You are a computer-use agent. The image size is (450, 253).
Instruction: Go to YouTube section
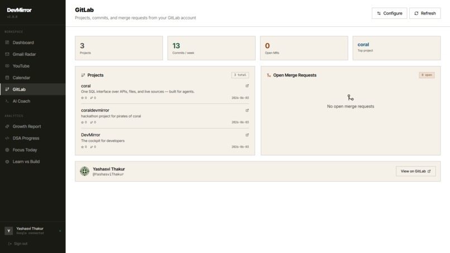point(32,66)
